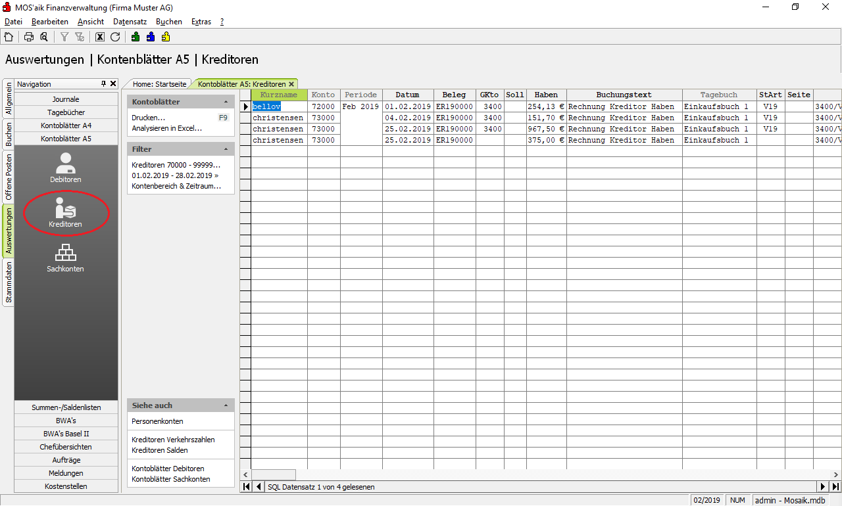Image resolution: width=842 pixels, height=506 pixels.
Task: Select Sachkonten in the navigation panel
Action: click(66, 257)
